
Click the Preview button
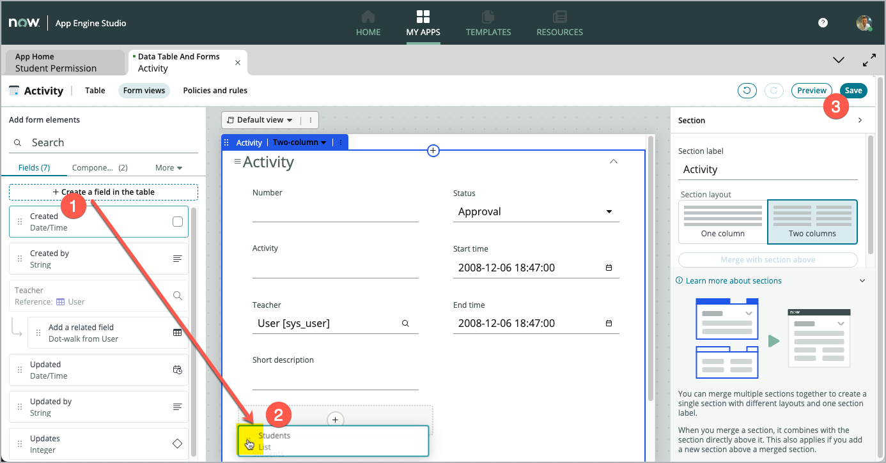(x=812, y=91)
